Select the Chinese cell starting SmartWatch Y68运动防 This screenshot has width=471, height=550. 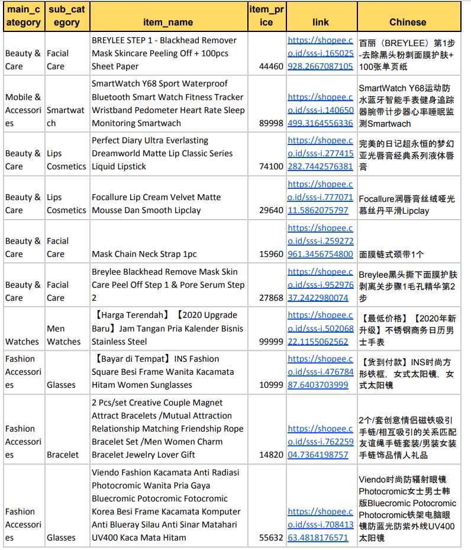[x=409, y=104]
